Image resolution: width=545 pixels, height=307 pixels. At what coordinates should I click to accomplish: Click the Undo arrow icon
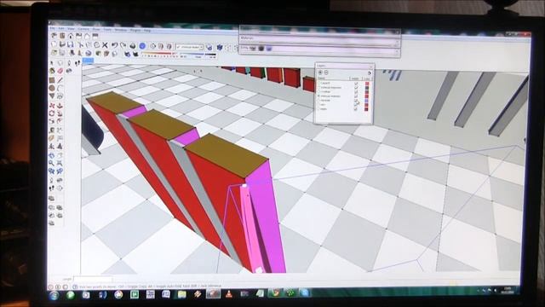coord(114,45)
